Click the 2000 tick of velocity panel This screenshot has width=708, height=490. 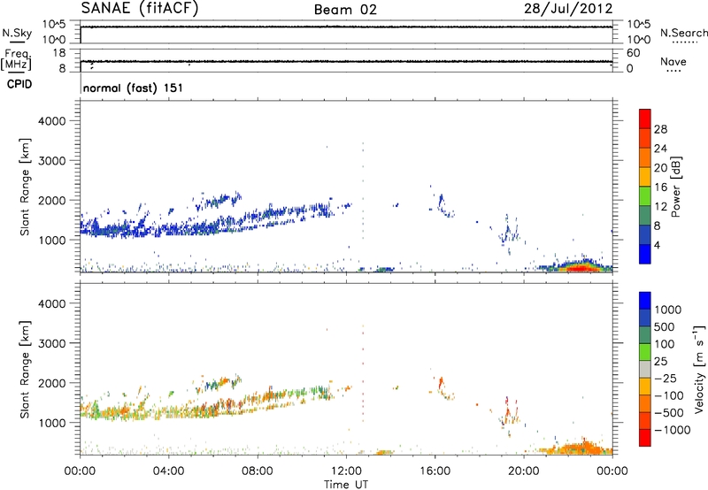click(51, 383)
